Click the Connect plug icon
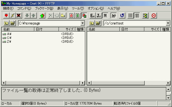This screenshot has height=107, width=172. tap(6, 16)
